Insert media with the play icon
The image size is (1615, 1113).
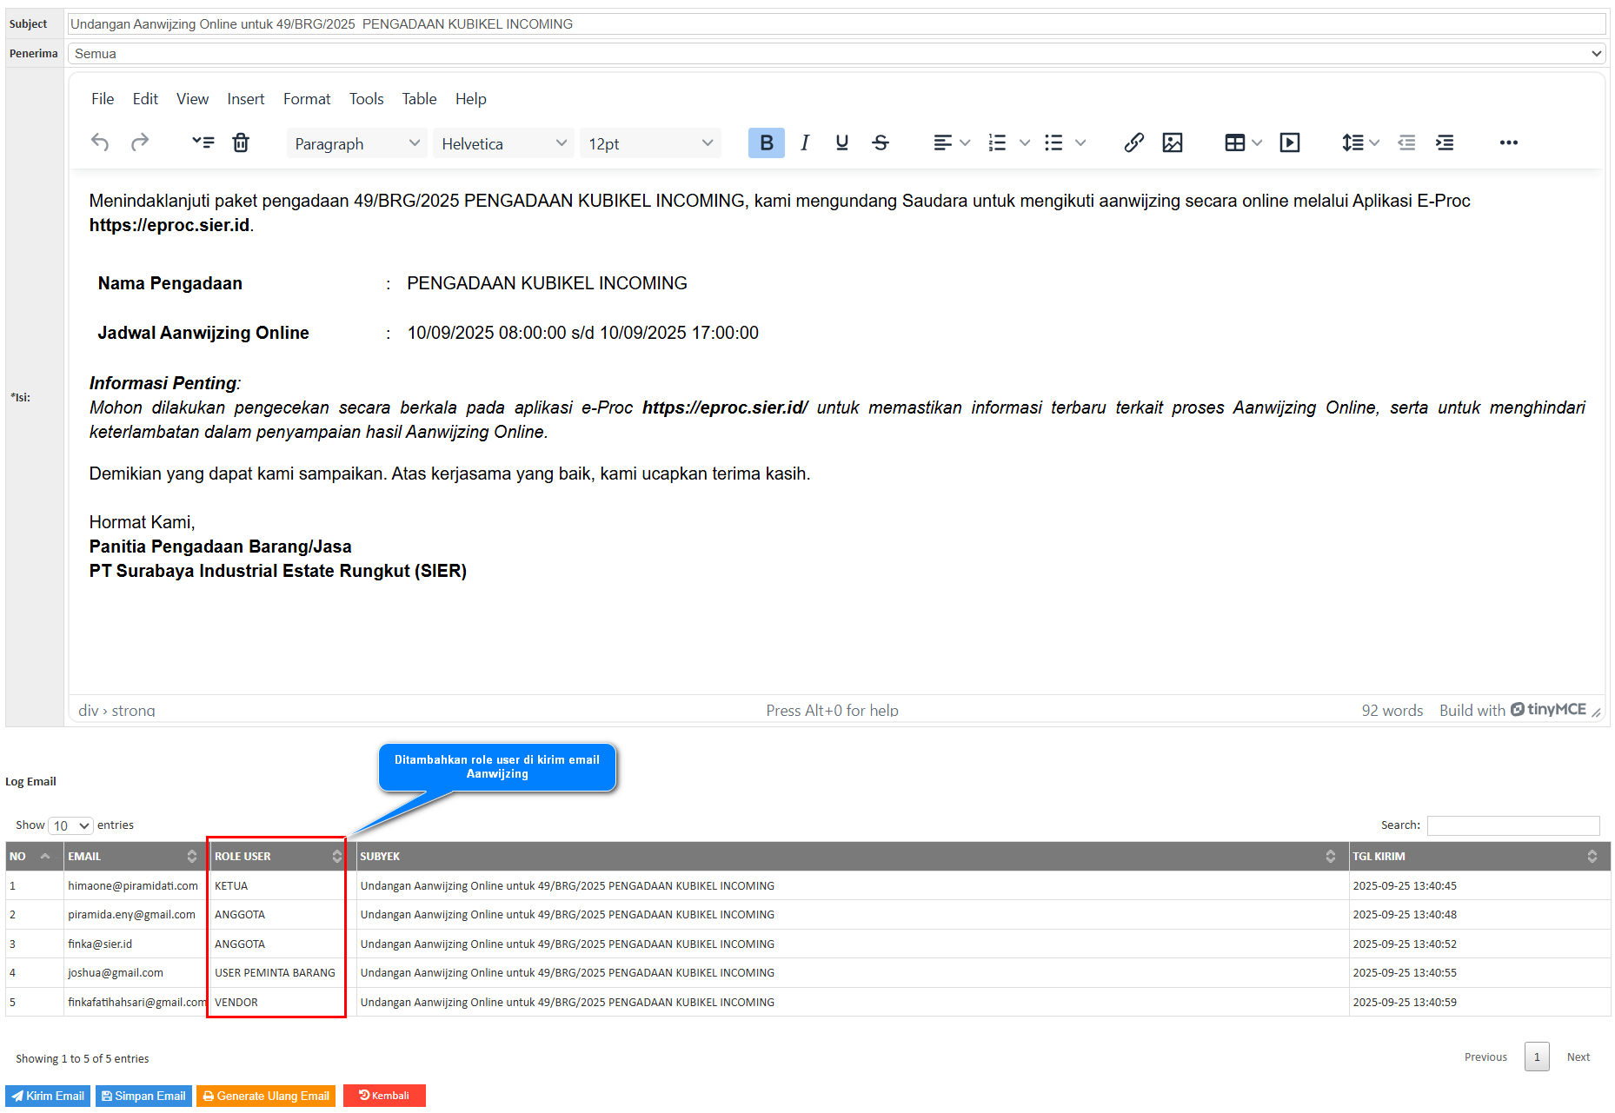pyautogui.click(x=1289, y=142)
